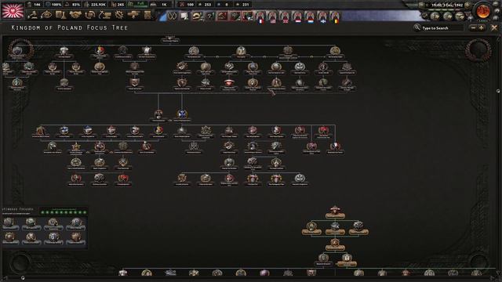Open Decisions via the gavel icon
The height and width of the screenshot is (282, 502).
[33, 15]
